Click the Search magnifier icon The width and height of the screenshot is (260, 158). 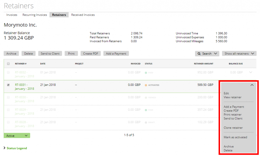pyautogui.click(x=199, y=53)
